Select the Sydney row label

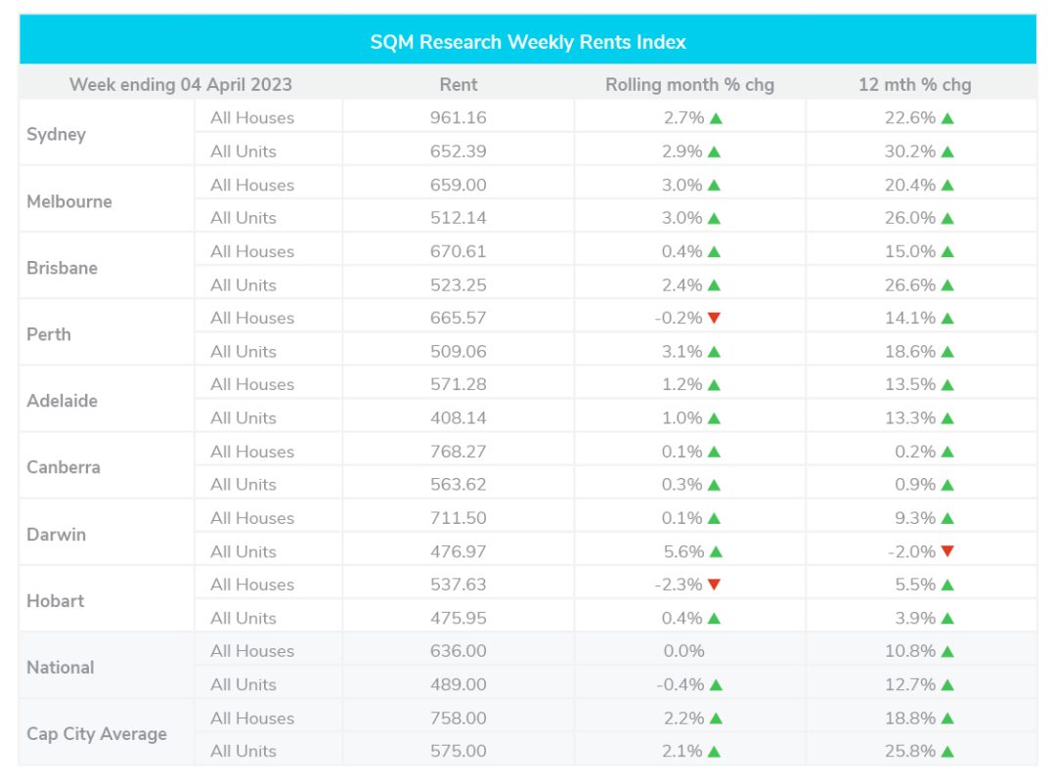click(56, 135)
